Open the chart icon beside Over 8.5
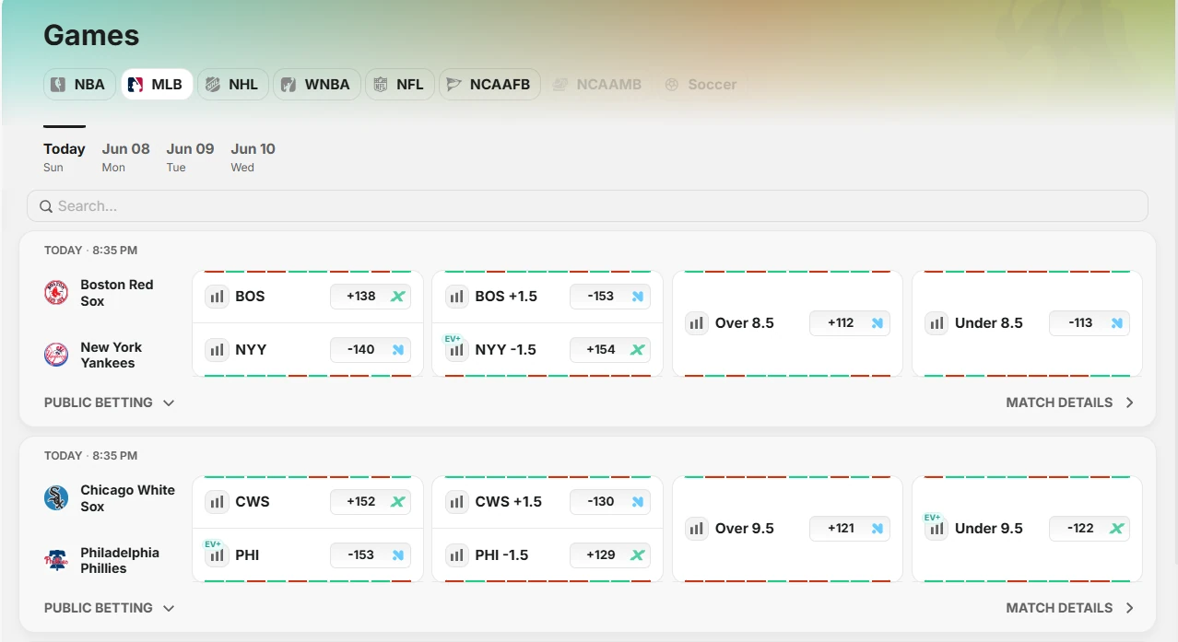This screenshot has height=642, width=1178. 697,323
